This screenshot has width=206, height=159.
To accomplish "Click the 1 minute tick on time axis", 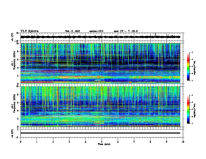I will coord(37,142).
